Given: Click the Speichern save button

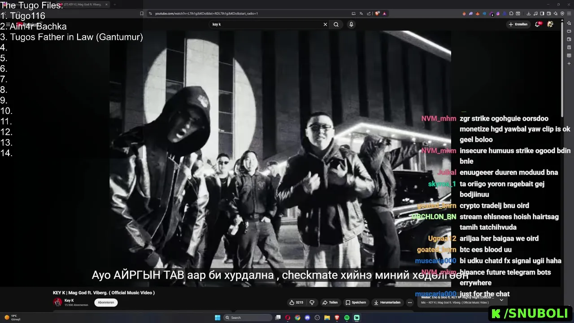Looking at the screenshot, I should 356,302.
